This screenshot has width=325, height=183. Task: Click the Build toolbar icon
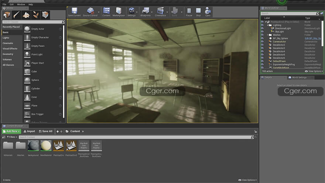[x=175, y=11]
